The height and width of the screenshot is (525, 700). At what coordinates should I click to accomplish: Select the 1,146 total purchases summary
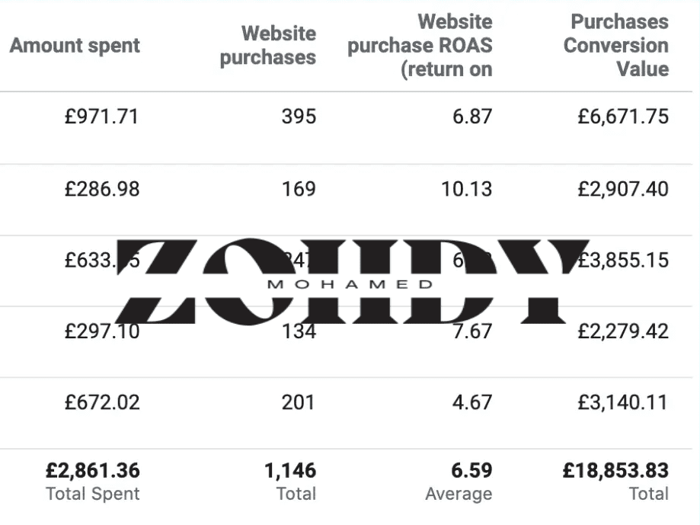[x=290, y=481]
